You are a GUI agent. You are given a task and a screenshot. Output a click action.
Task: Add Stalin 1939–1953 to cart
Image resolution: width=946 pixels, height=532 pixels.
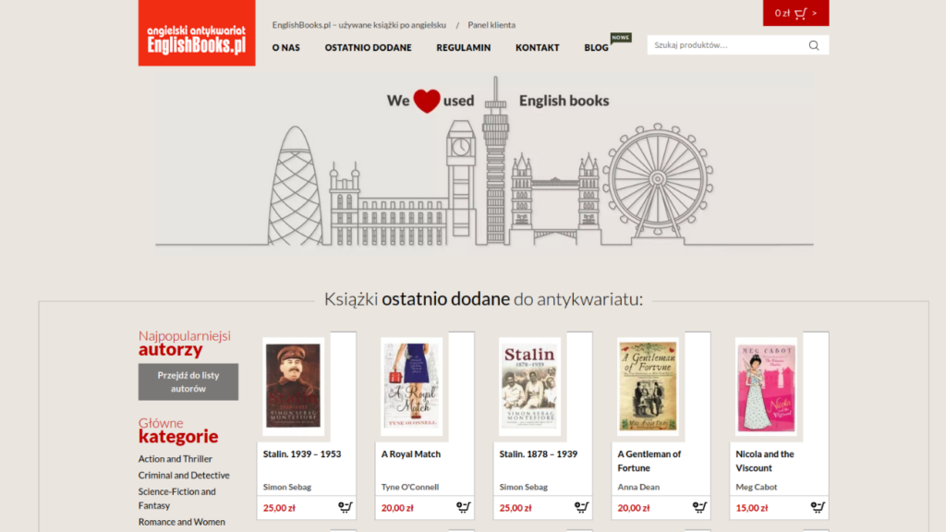pyautogui.click(x=346, y=507)
